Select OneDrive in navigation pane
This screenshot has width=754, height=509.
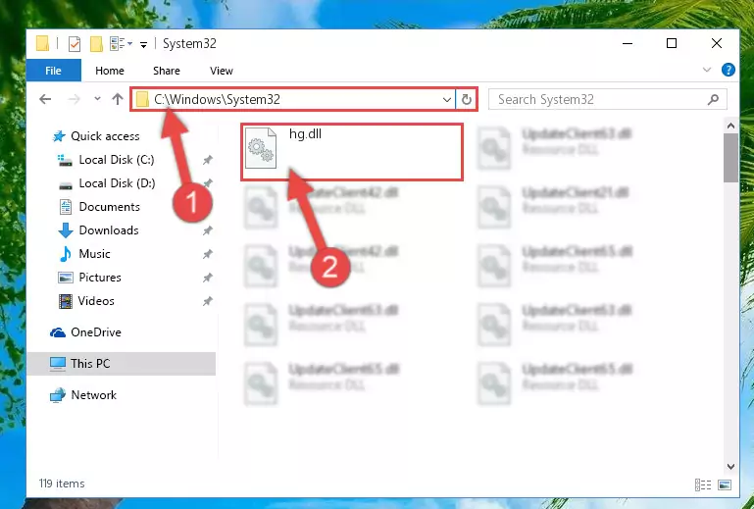pos(96,332)
